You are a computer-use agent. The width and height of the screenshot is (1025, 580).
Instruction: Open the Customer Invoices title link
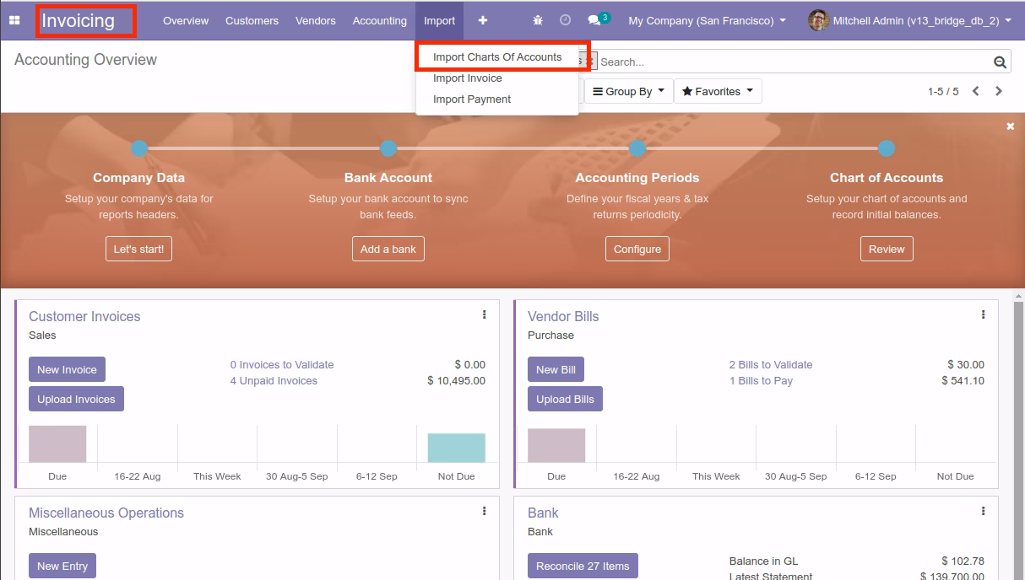[x=84, y=316]
